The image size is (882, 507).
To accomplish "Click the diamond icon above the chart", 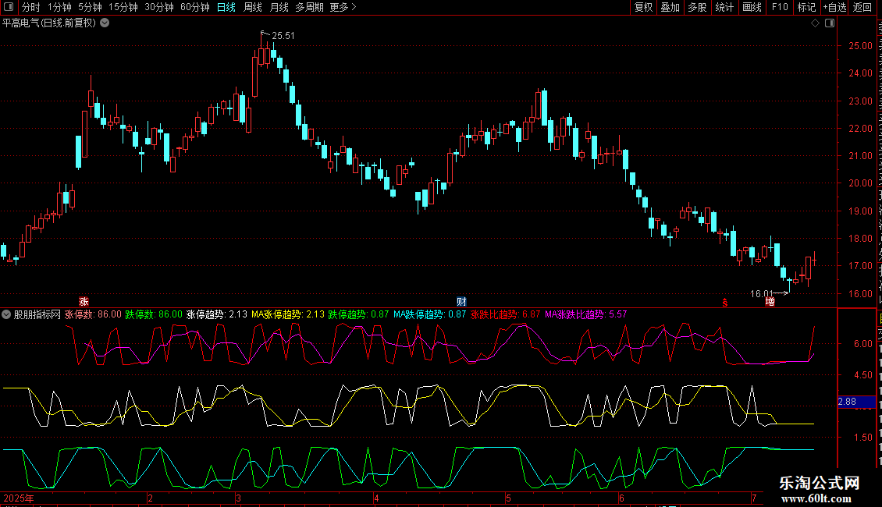I will pos(815,23).
